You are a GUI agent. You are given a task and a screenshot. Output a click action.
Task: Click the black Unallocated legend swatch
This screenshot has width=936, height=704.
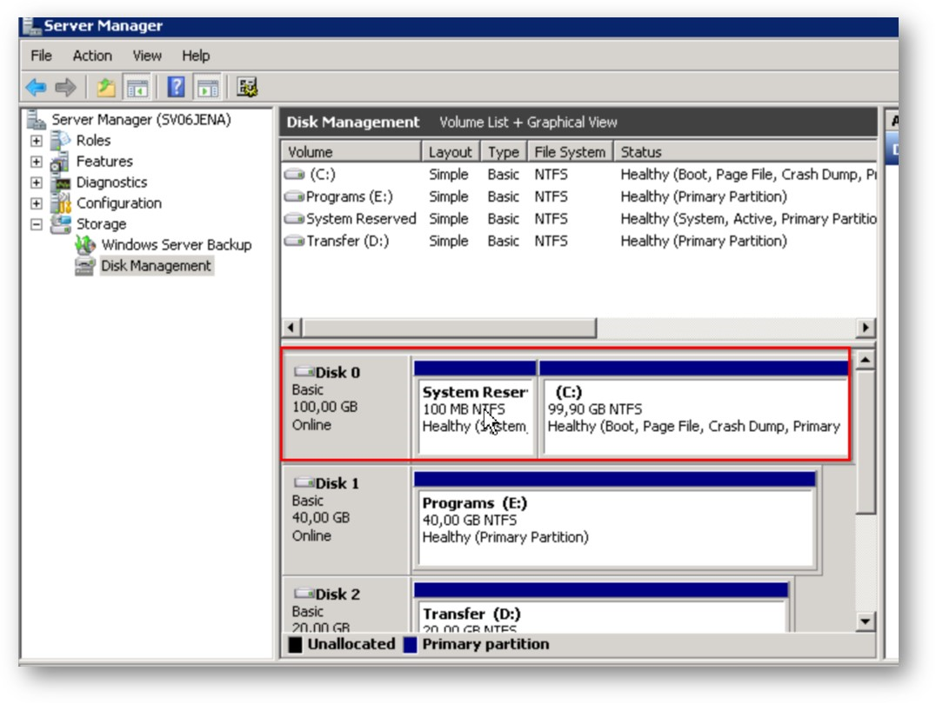click(x=295, y=645)
